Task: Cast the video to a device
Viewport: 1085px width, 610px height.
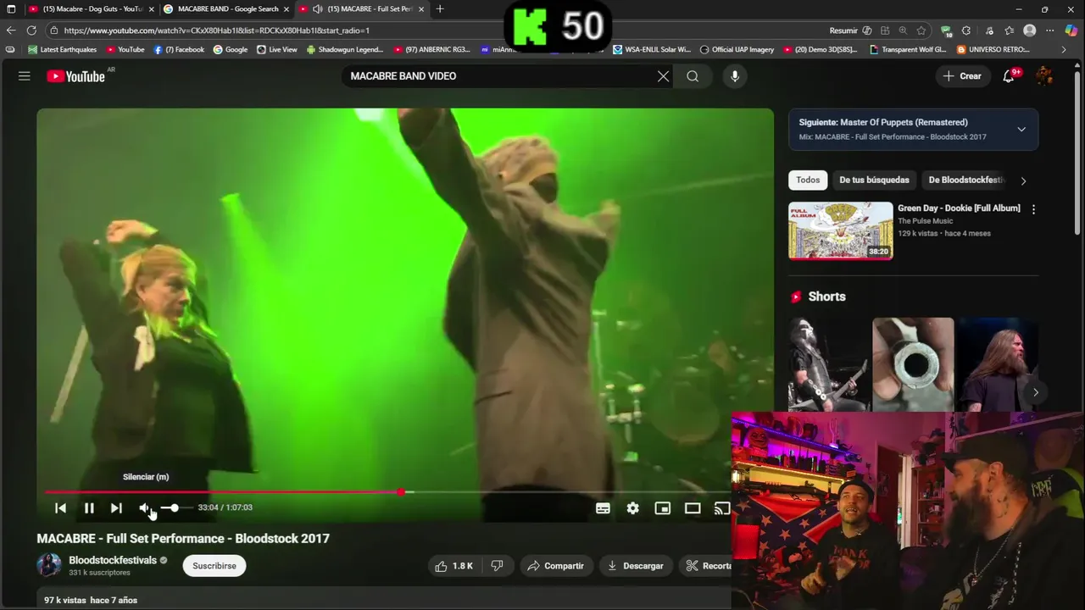Action: point(722,508)
